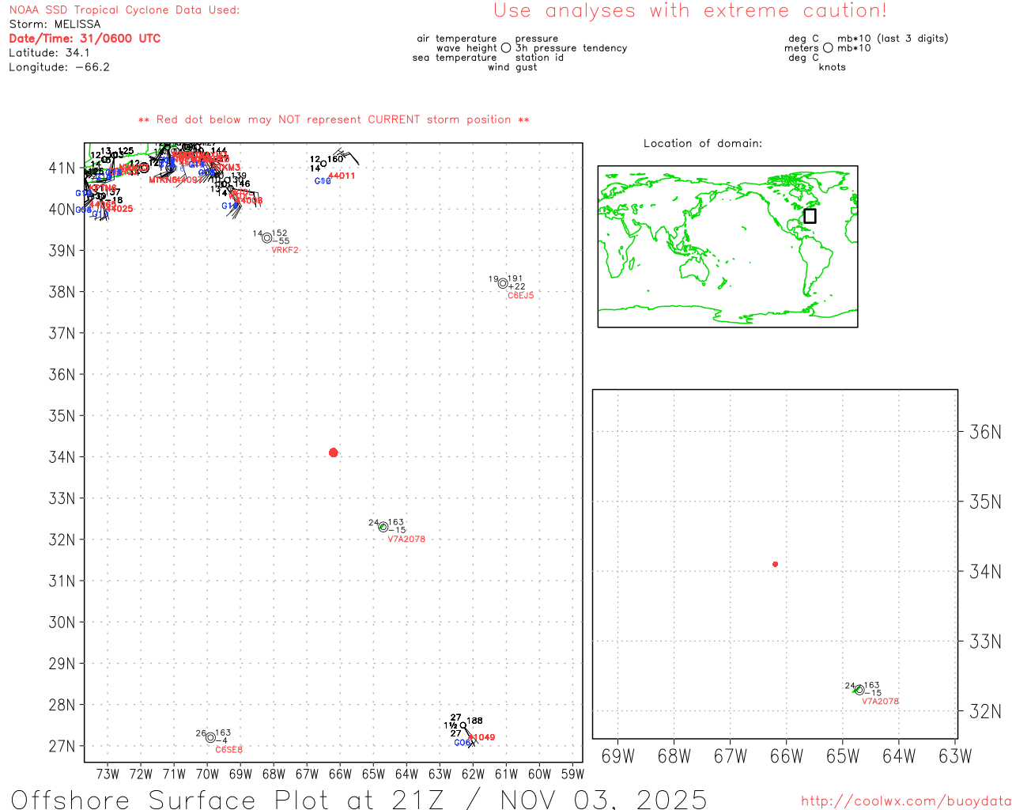
Task: Select the station circle at buoy 44011
Action: pyautogui.click(x=323, y=164)
